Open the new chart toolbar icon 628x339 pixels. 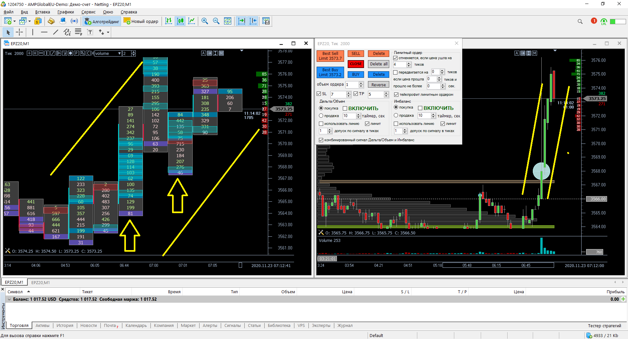[8, 21]
